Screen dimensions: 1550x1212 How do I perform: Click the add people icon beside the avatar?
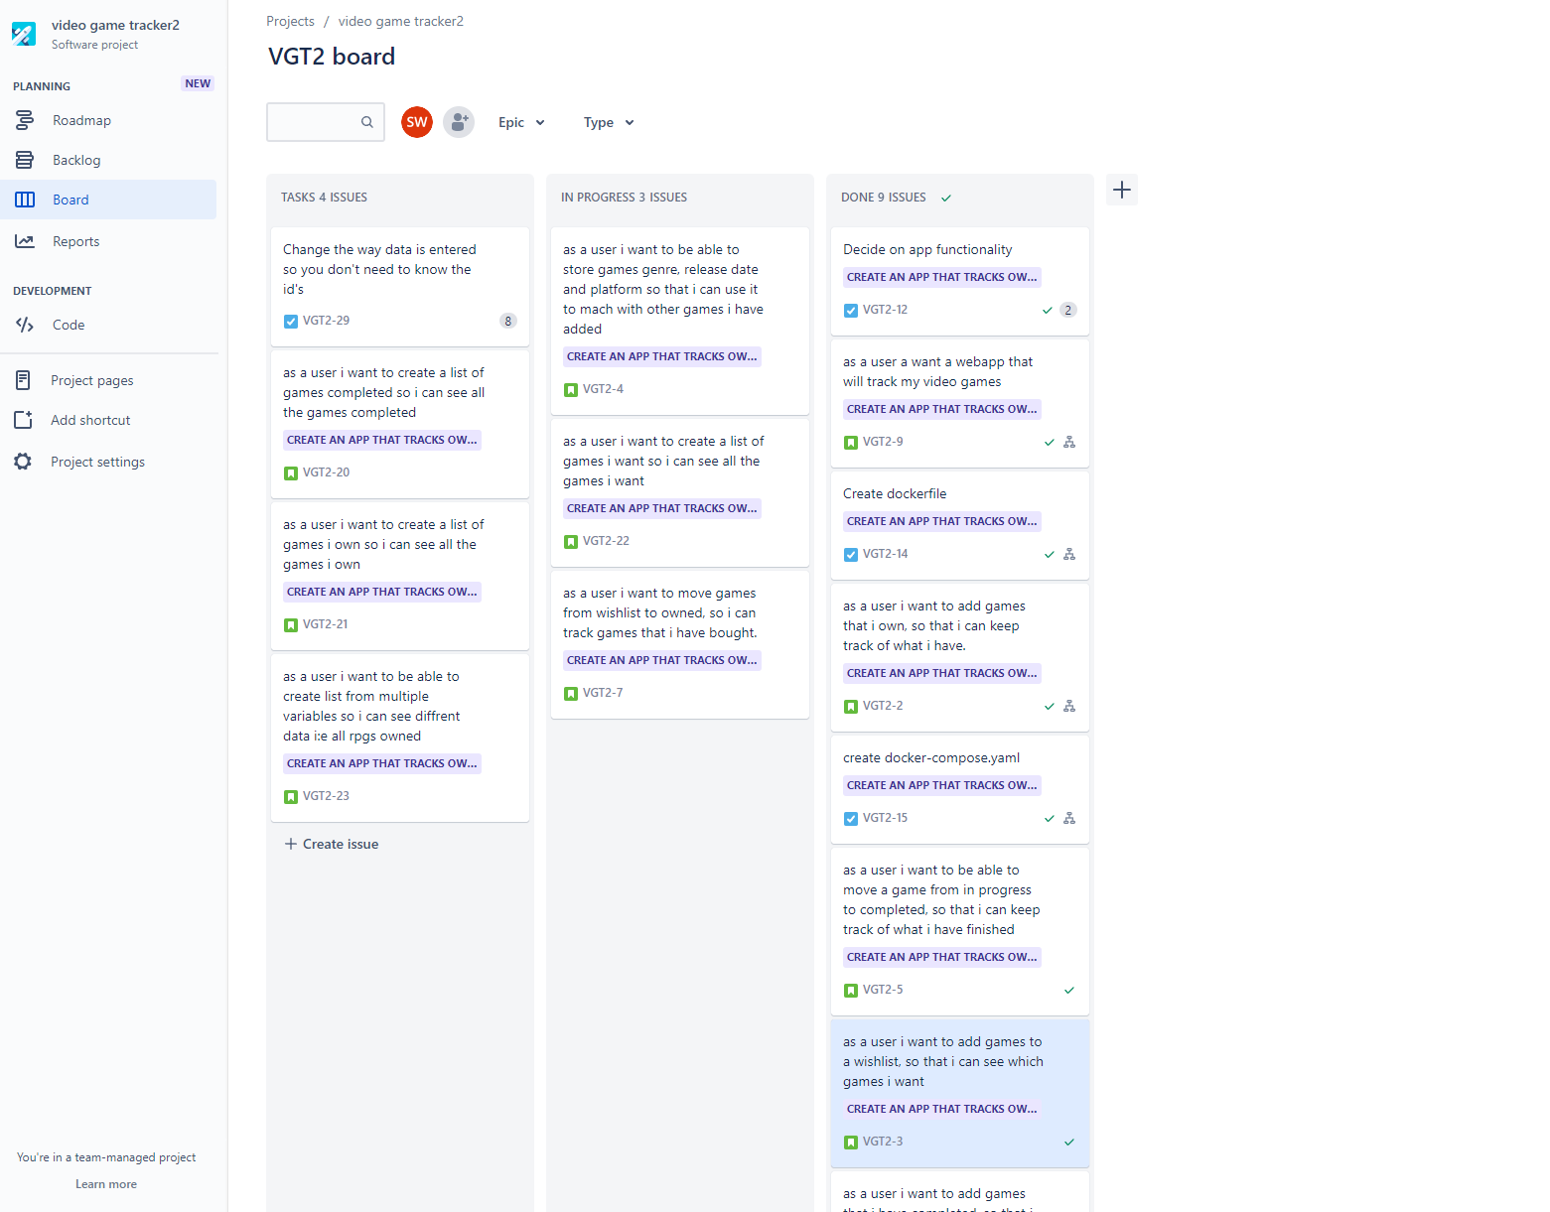pos(458,121)
